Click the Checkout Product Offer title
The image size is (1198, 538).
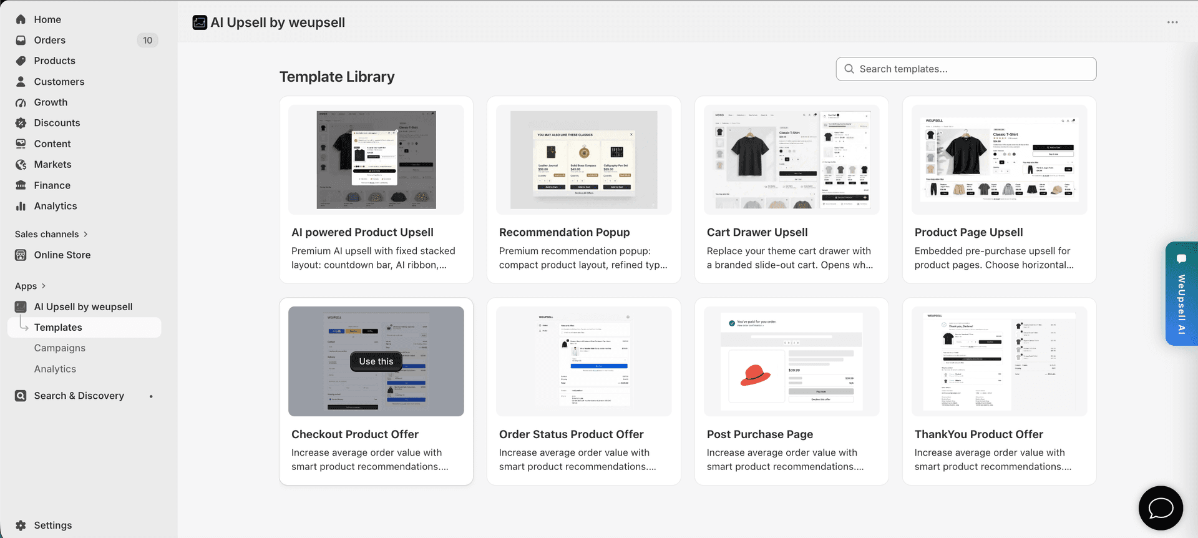[355, 434]
